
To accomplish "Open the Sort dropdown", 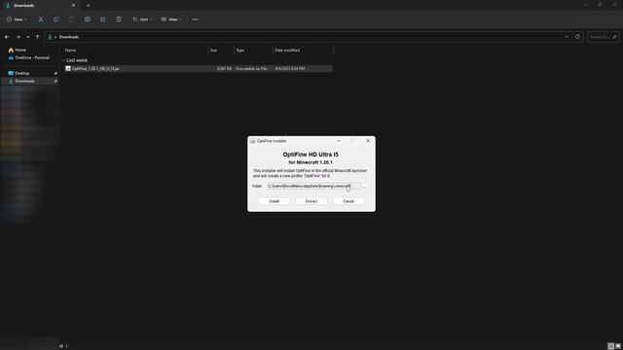I will point(142,19).
